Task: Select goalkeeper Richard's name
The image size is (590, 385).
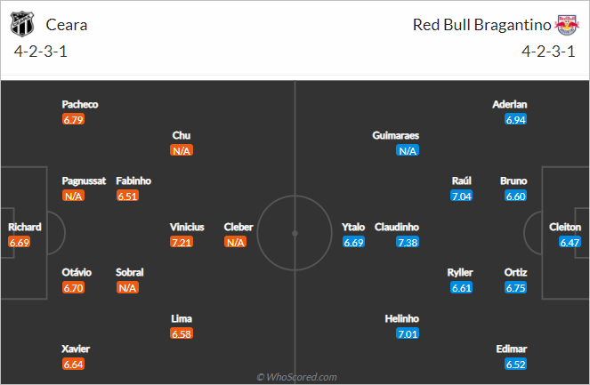Action: coord(25,227)
